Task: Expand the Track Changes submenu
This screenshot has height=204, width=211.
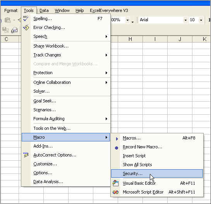Action: coord(66,55)
